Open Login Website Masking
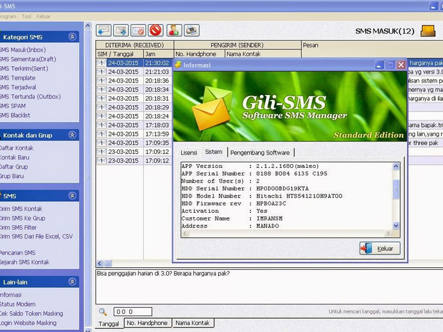Viewport: 443px width, 332px height. tap(28, 322)
